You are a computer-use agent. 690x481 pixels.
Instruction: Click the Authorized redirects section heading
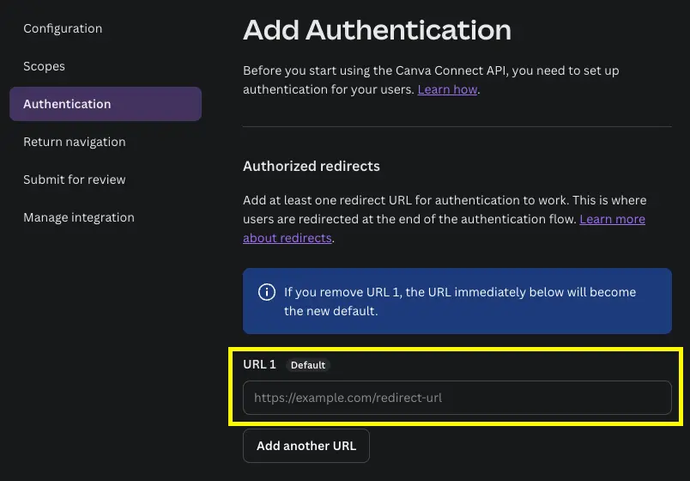[312, 166]
